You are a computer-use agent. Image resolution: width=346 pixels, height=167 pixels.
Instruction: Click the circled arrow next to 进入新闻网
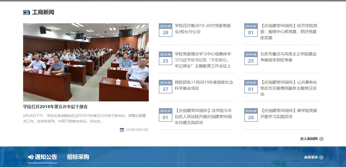pos(321,139)
